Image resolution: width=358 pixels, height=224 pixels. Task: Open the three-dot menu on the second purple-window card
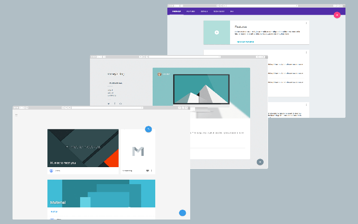coord(306,52)
